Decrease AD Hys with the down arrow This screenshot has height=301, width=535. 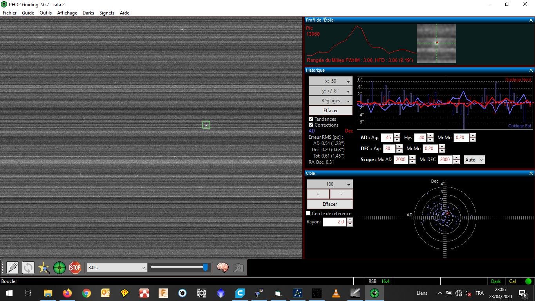click(430, 140)
